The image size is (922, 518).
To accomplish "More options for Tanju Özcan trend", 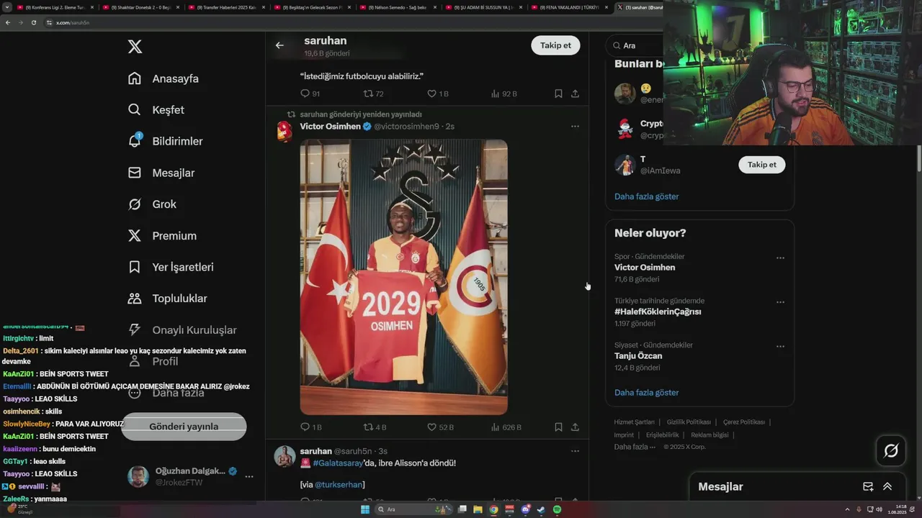I will pyautogui.click(x=780, y=346).
